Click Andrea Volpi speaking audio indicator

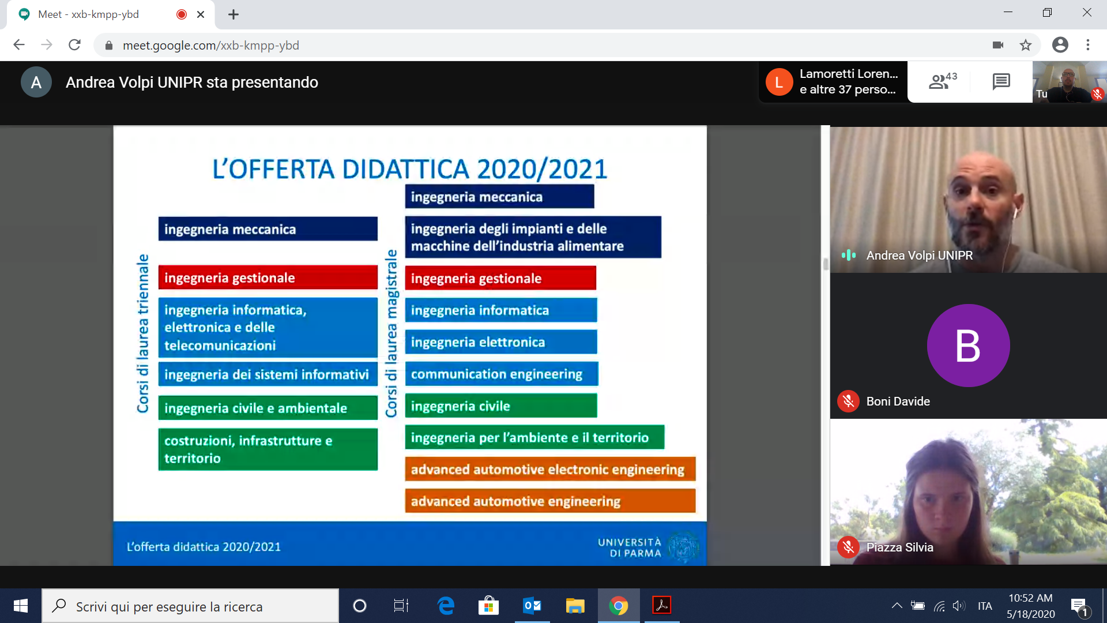pos(848,255)
